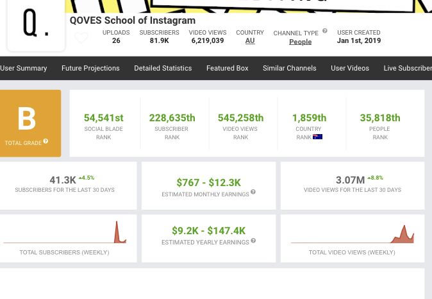This screenshot has height=299, width=432.
Task: Click the Australian flag icon in Country Rank
Action: 317,137
